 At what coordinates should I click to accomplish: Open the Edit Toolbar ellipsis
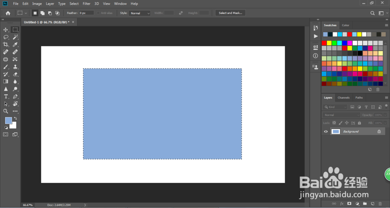(x=15, y=111)
